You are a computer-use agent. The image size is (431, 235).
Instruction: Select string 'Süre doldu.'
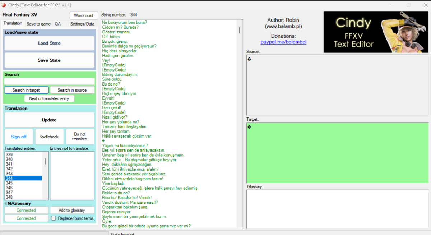[112, 79]
